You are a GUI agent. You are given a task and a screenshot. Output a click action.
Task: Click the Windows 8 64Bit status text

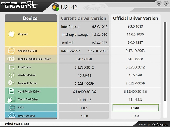(x=17, y=124)
